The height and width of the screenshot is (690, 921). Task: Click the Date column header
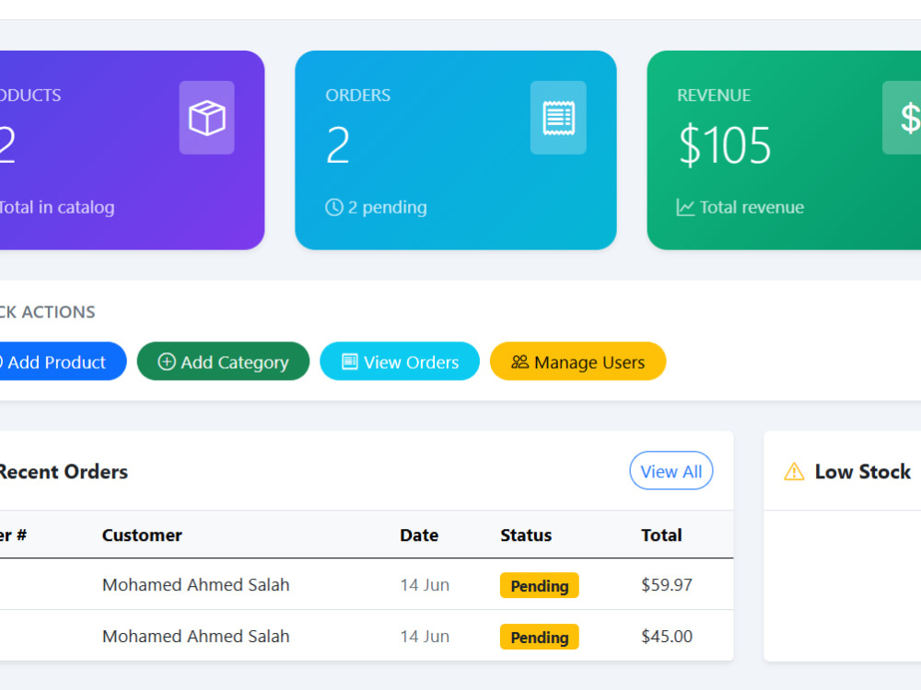(419, 535)
